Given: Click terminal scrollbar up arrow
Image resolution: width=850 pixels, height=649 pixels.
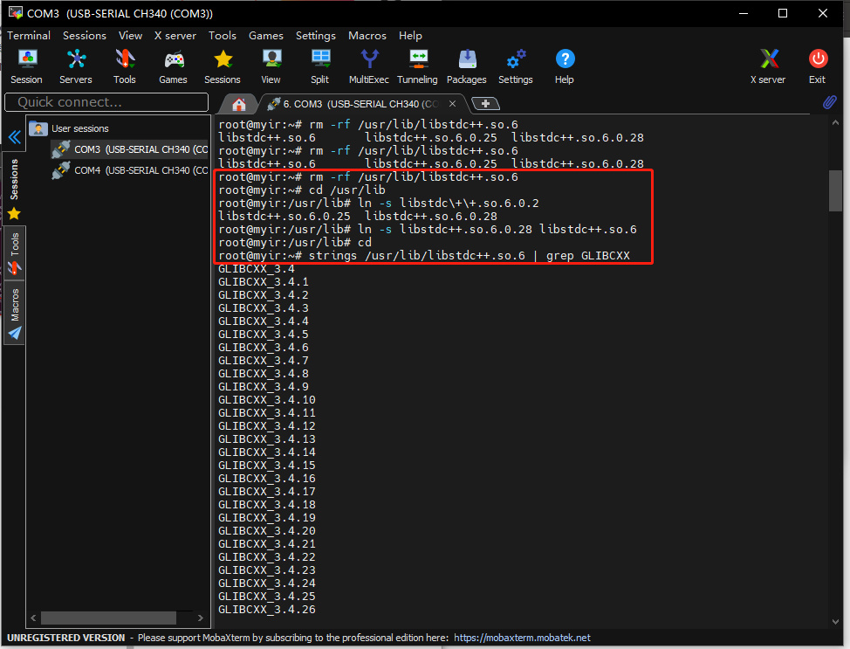Looking at the screenshot, I should (835, 122).
